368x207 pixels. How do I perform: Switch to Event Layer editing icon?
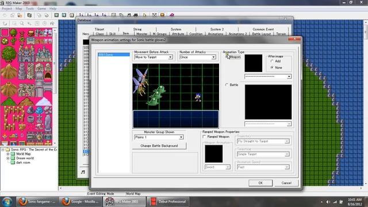71,16
